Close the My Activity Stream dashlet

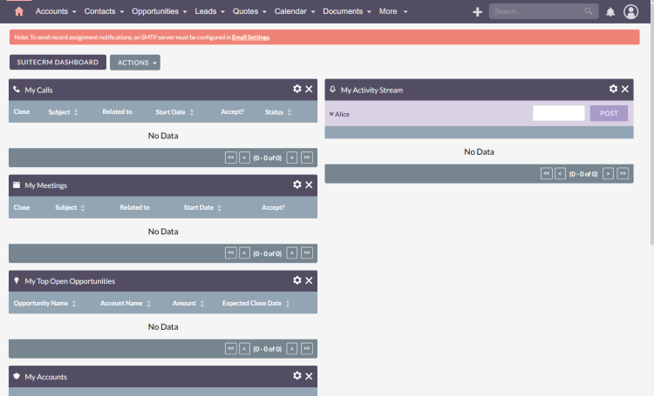click(625, 89)
